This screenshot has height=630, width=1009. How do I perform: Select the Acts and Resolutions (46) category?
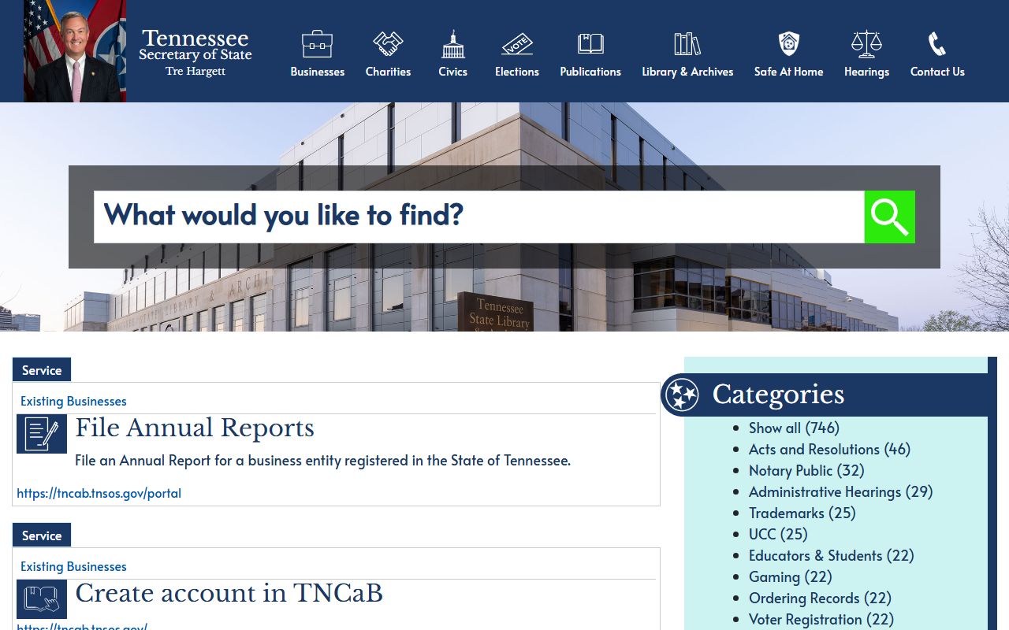829,449
